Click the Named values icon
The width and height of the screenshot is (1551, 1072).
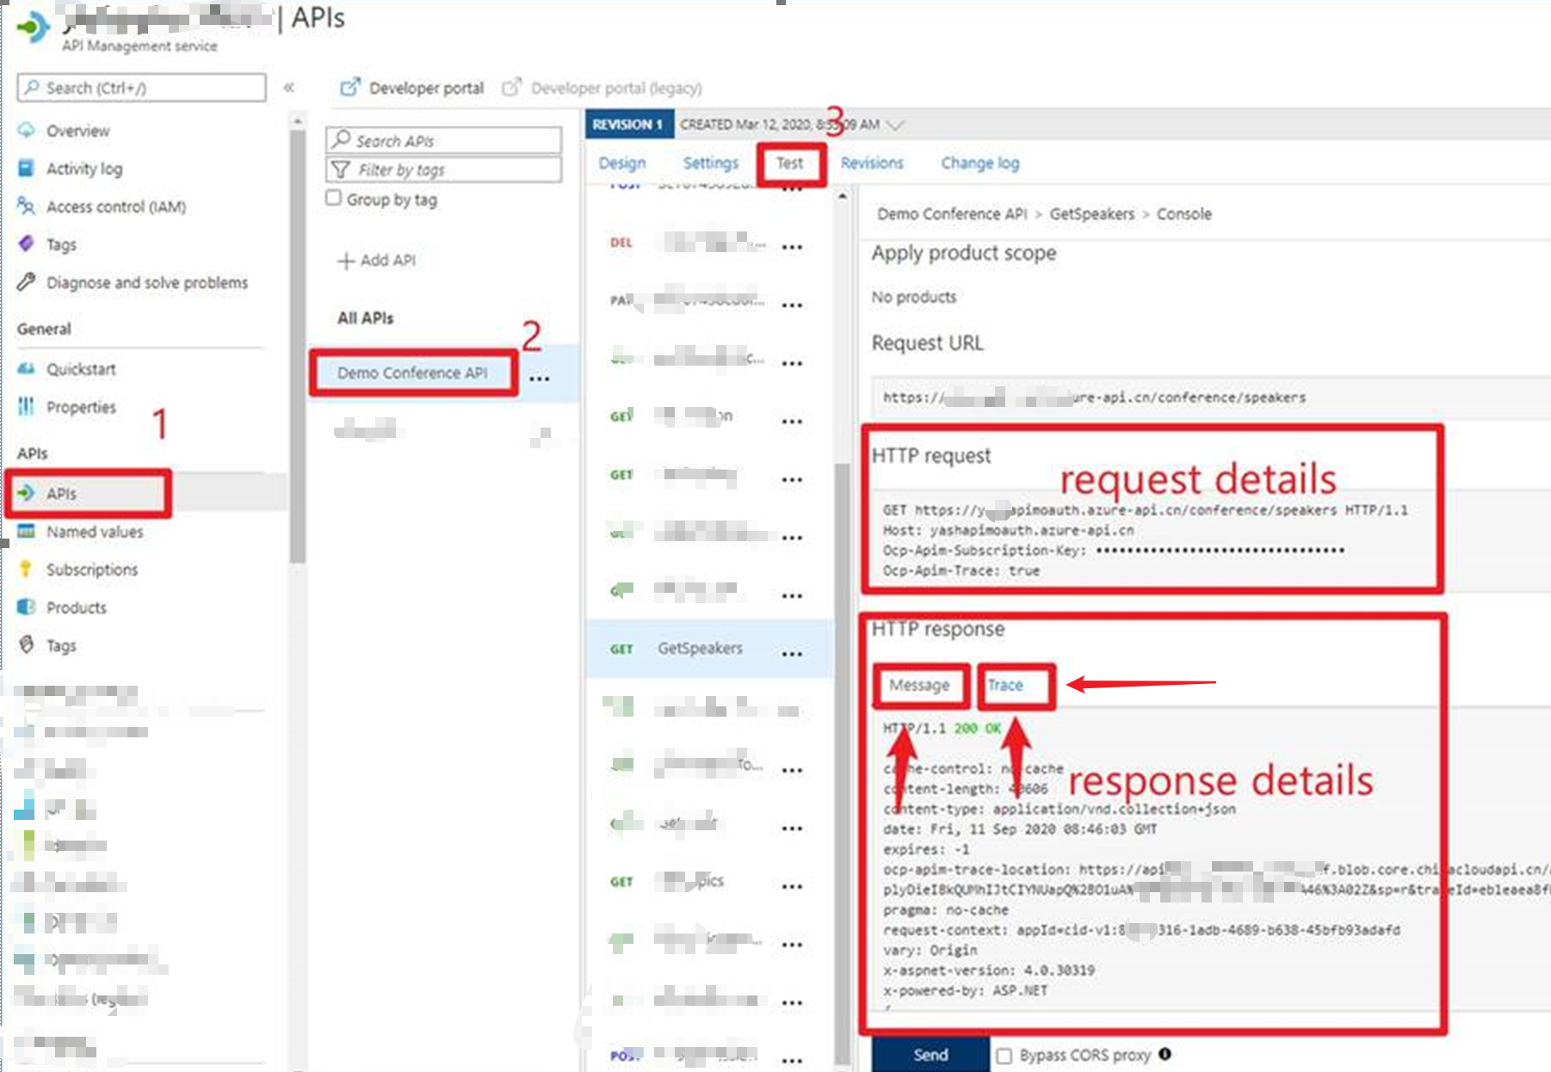pos(27,532)
